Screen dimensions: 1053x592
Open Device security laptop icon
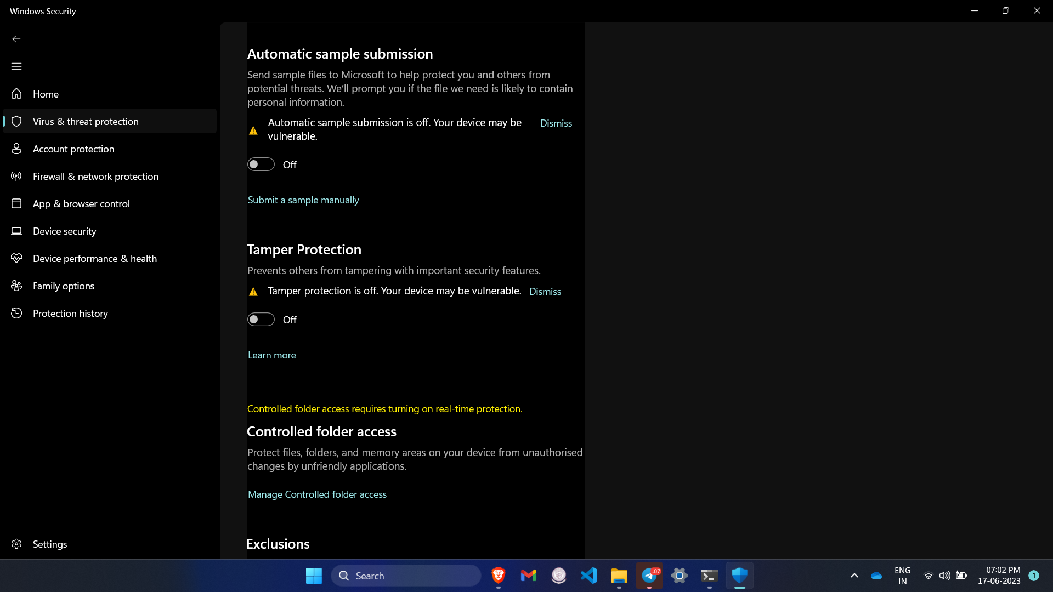point(16,231)
